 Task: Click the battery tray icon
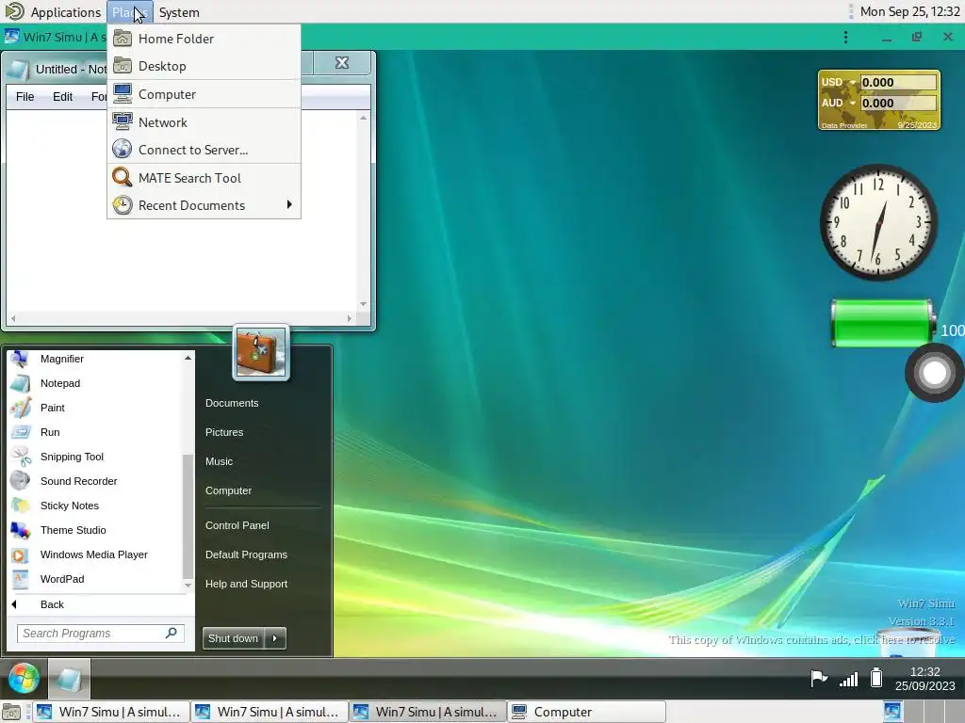[876, 678]
